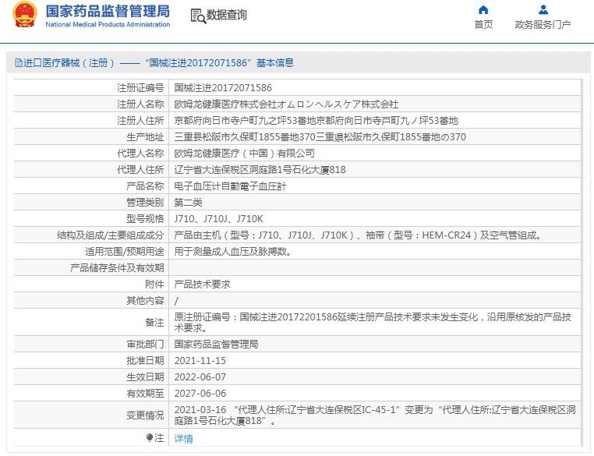The height and width of the screenshot is (456, 594).
Task: Select attachment value 产品技术要求
Action: coord(203,284)
